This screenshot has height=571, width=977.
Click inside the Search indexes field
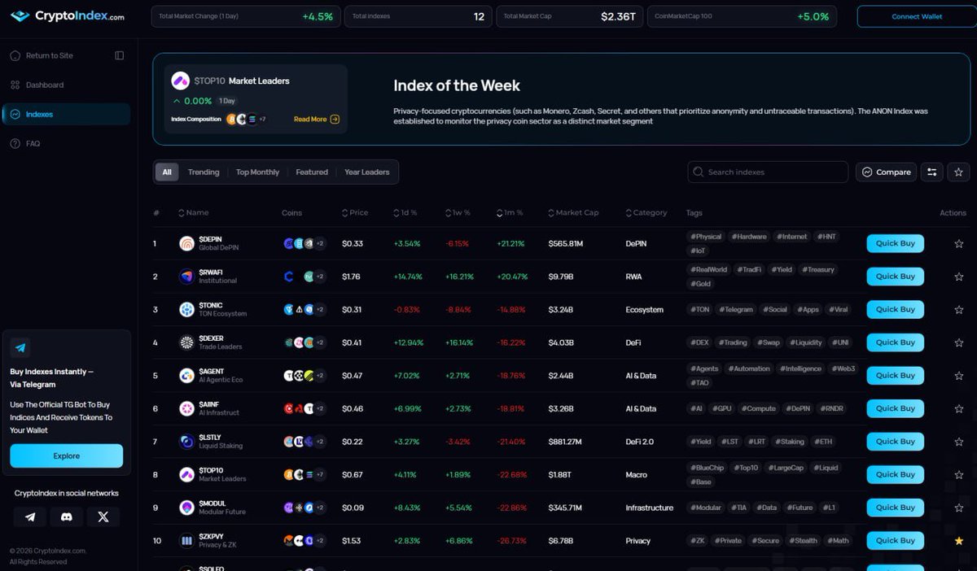(x=765, y=172)
